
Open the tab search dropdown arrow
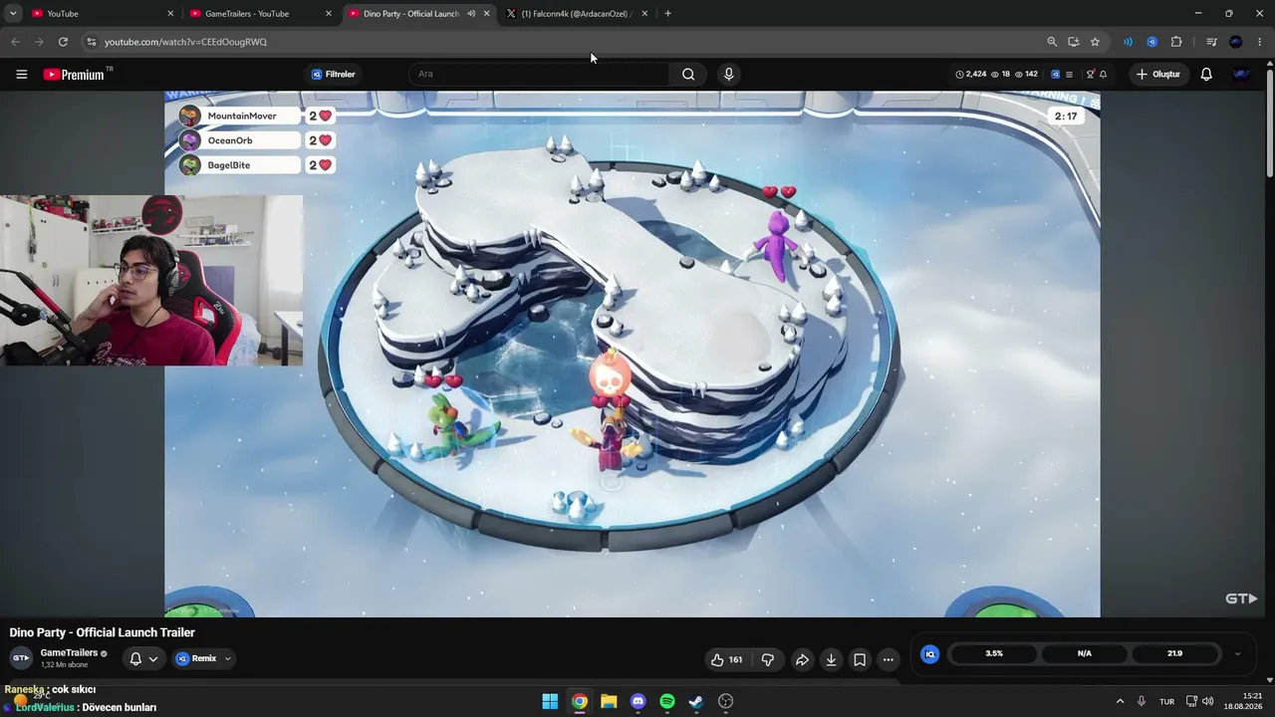(x=13, y=14)
